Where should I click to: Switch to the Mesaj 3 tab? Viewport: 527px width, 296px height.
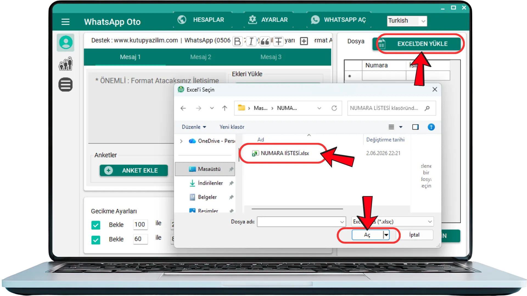[271, 57]
